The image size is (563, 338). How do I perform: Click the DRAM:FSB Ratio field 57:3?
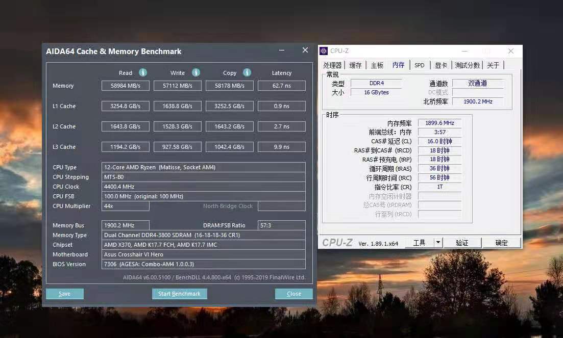[282, 225]
